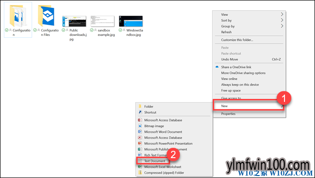Click the Shortcut icon in the New submenu
This screenshot has width=315, height=178.
[x=140, y=112]
